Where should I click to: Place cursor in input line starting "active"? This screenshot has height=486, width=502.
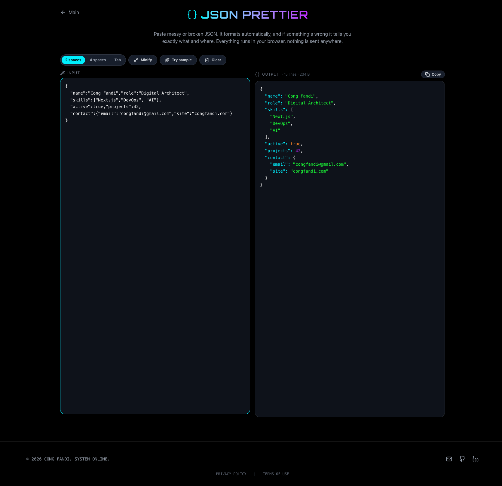pyautogui.click(x=106, y=107)
